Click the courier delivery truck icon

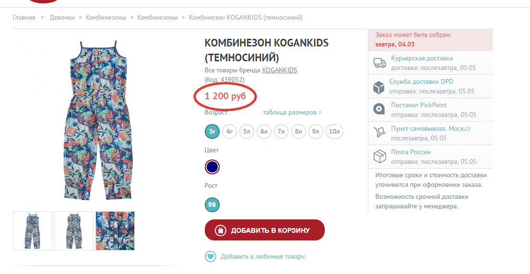379,63
